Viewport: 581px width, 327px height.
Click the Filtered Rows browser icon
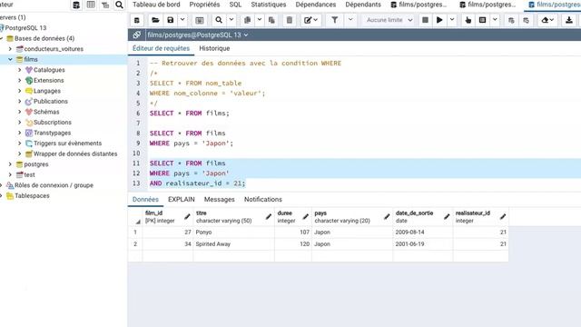pos(105,5)
